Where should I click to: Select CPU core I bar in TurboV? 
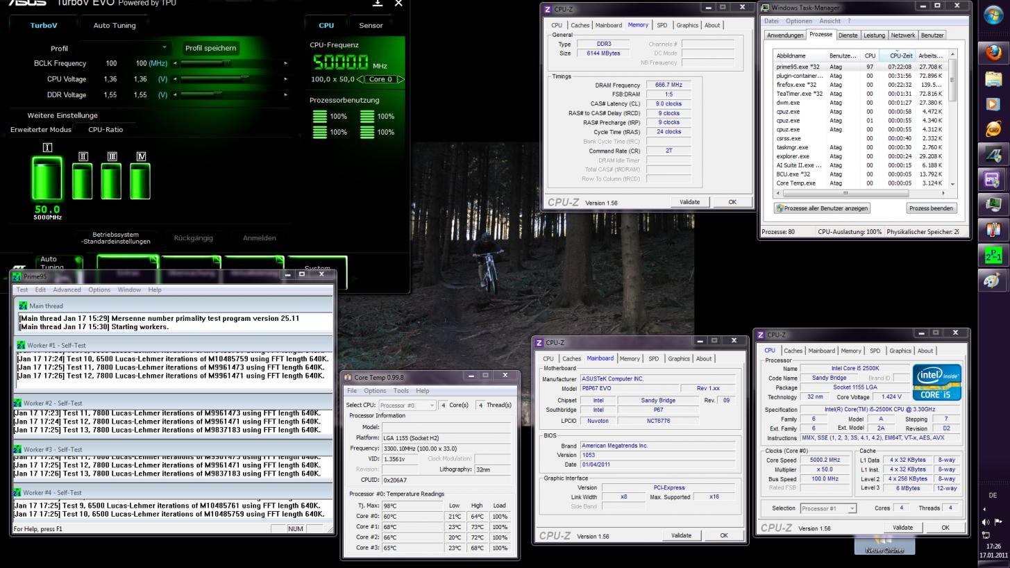(47, 178)
